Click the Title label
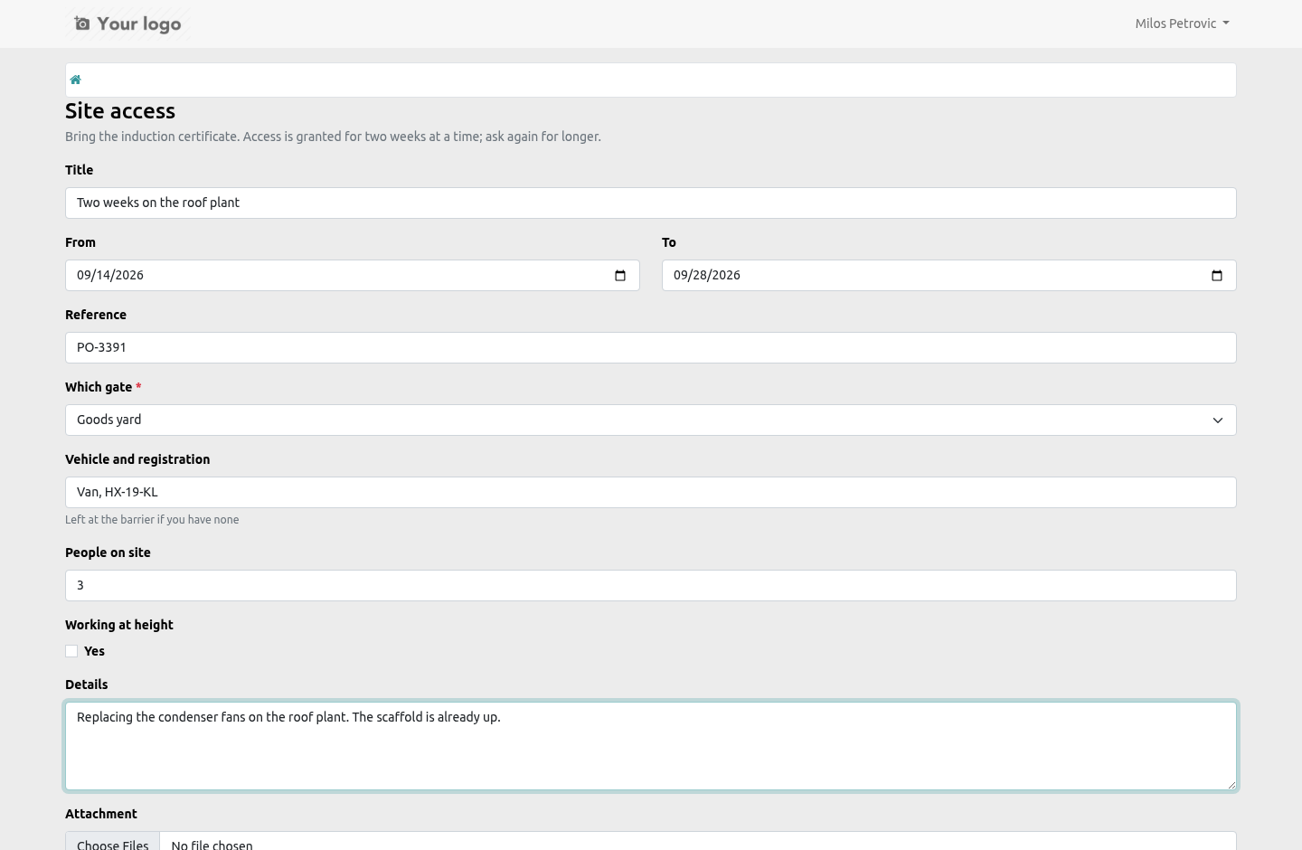Viewport: 1302px width, 850px height. pos(80,170)
